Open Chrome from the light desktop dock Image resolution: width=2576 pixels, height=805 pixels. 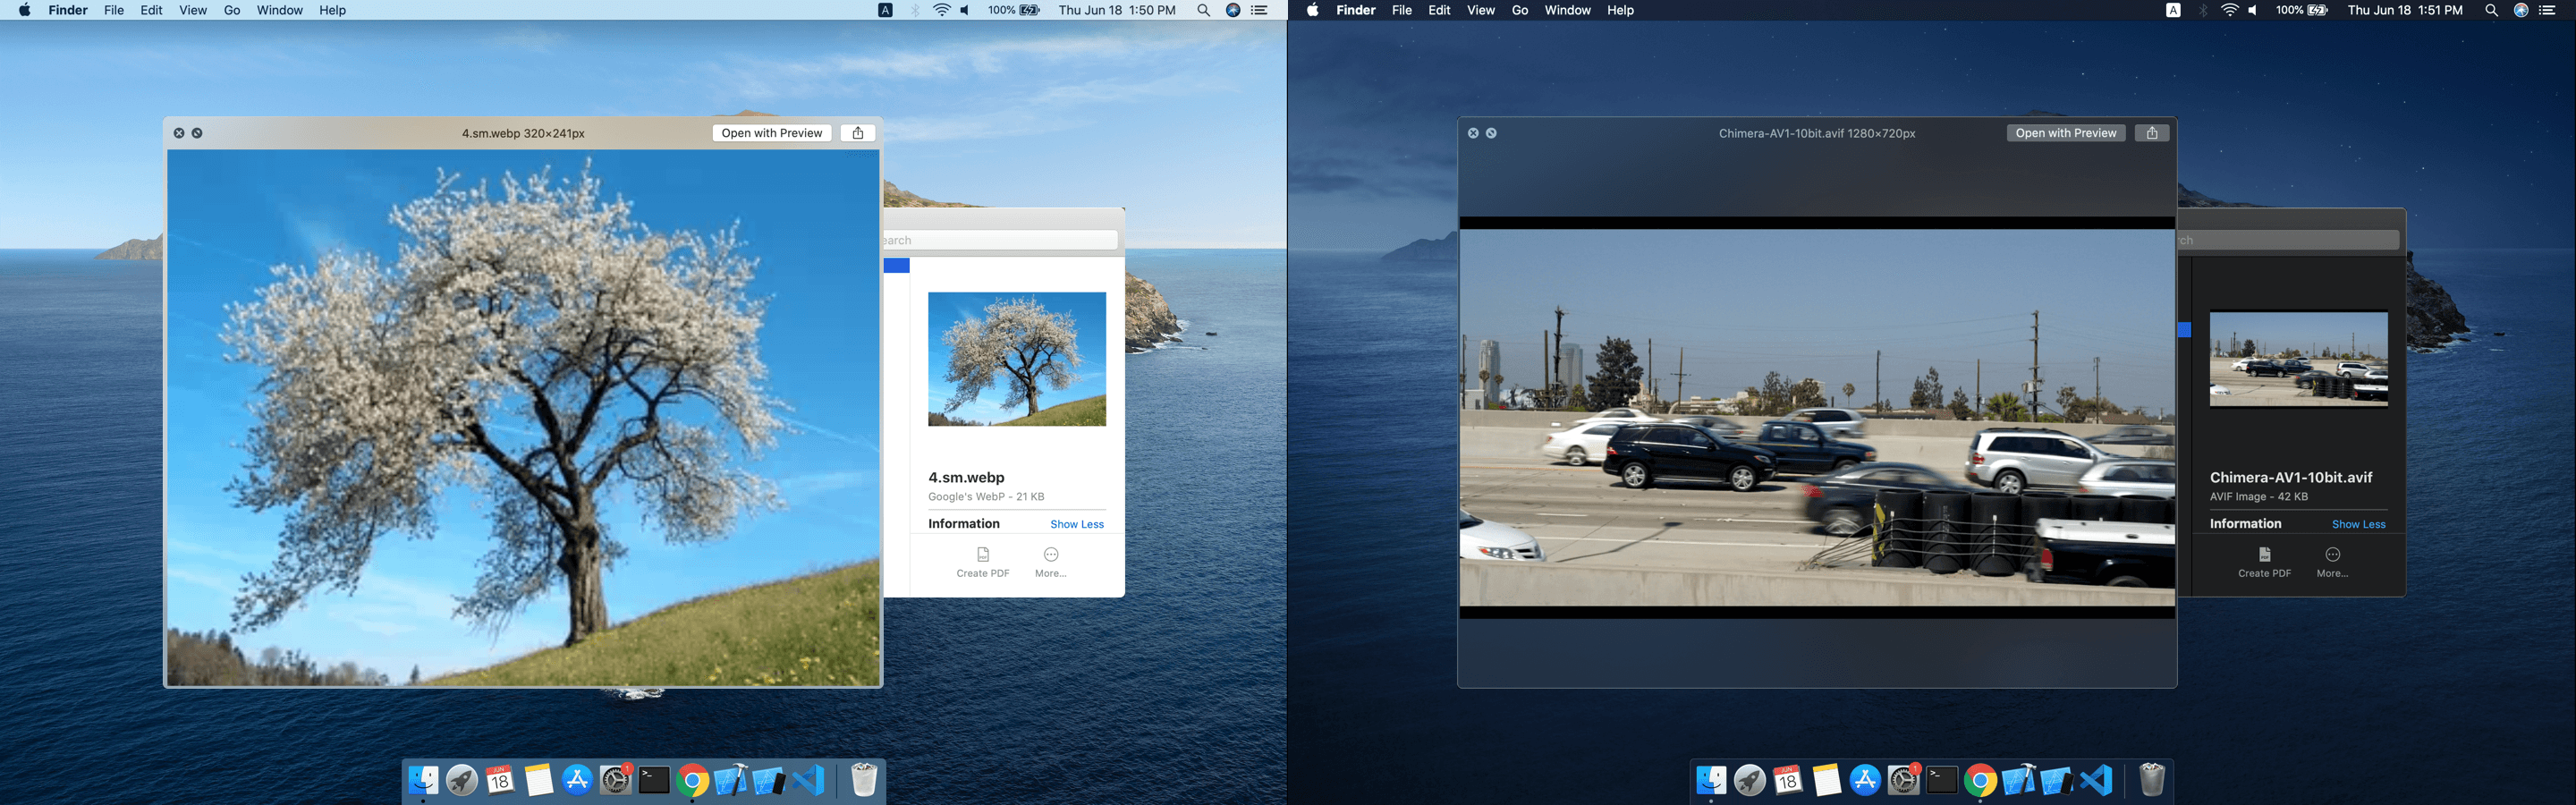[x=692, y=780]
